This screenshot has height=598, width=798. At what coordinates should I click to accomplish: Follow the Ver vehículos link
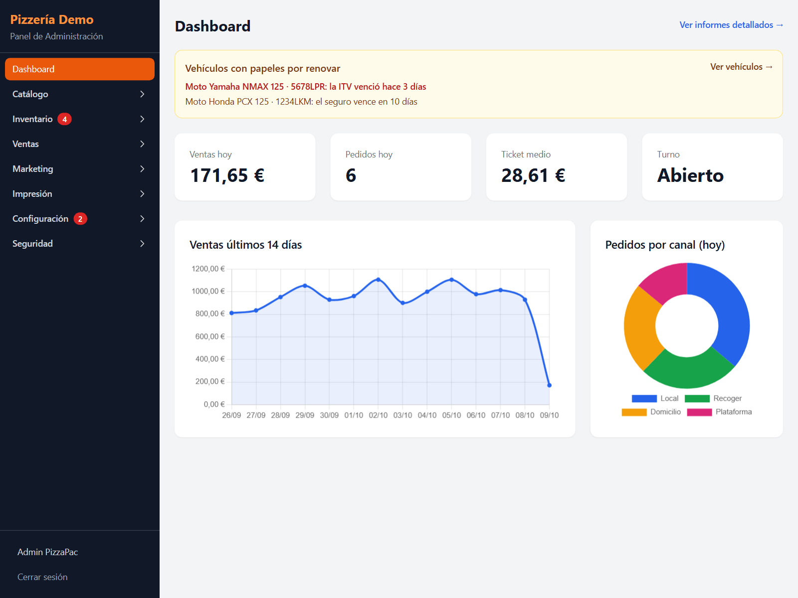[x=742, y=67]
